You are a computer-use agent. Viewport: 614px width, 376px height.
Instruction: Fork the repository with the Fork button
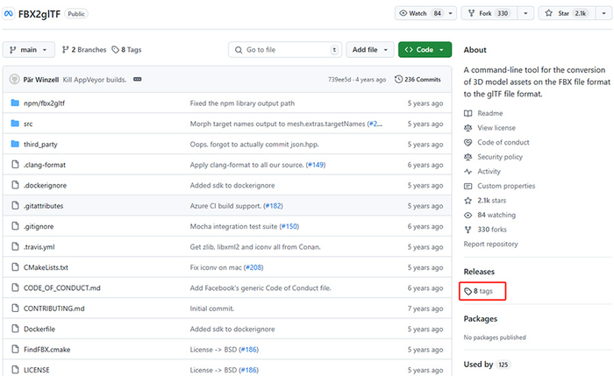(x=485, y=13)
